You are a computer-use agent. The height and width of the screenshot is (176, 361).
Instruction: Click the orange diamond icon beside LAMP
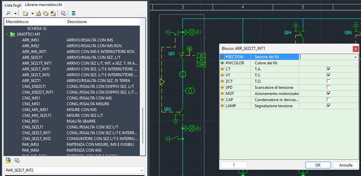(x=222, y=106)
